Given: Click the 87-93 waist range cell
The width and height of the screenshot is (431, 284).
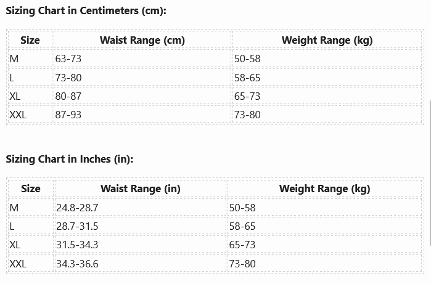Looking at the screenshot, I should click(68, 115).
